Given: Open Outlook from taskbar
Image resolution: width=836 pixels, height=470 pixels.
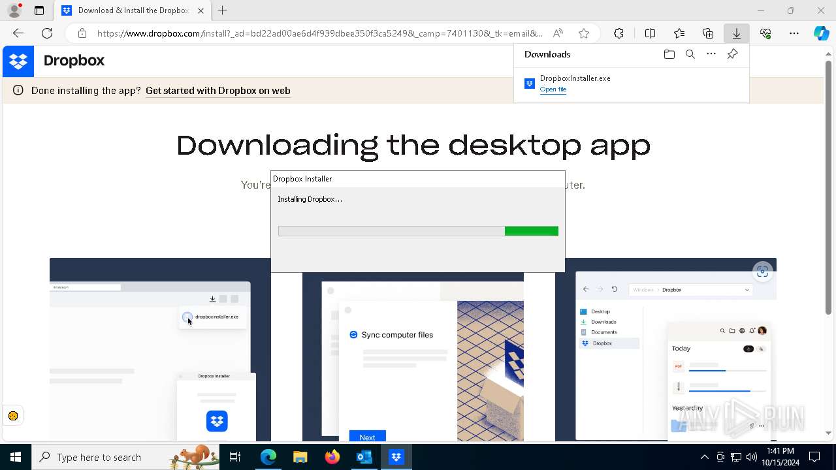Looking at the screenshot, I should (x=364, y=457).
